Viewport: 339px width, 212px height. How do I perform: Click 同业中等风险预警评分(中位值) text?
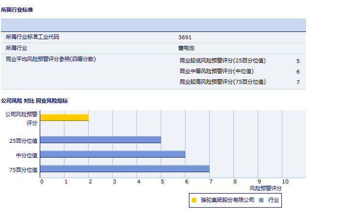pos(216,72)
